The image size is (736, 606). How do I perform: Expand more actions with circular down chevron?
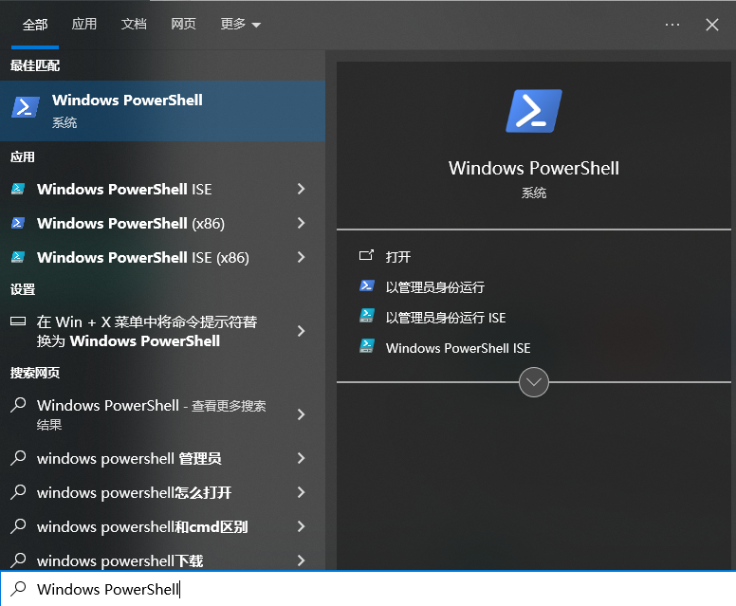534,382
